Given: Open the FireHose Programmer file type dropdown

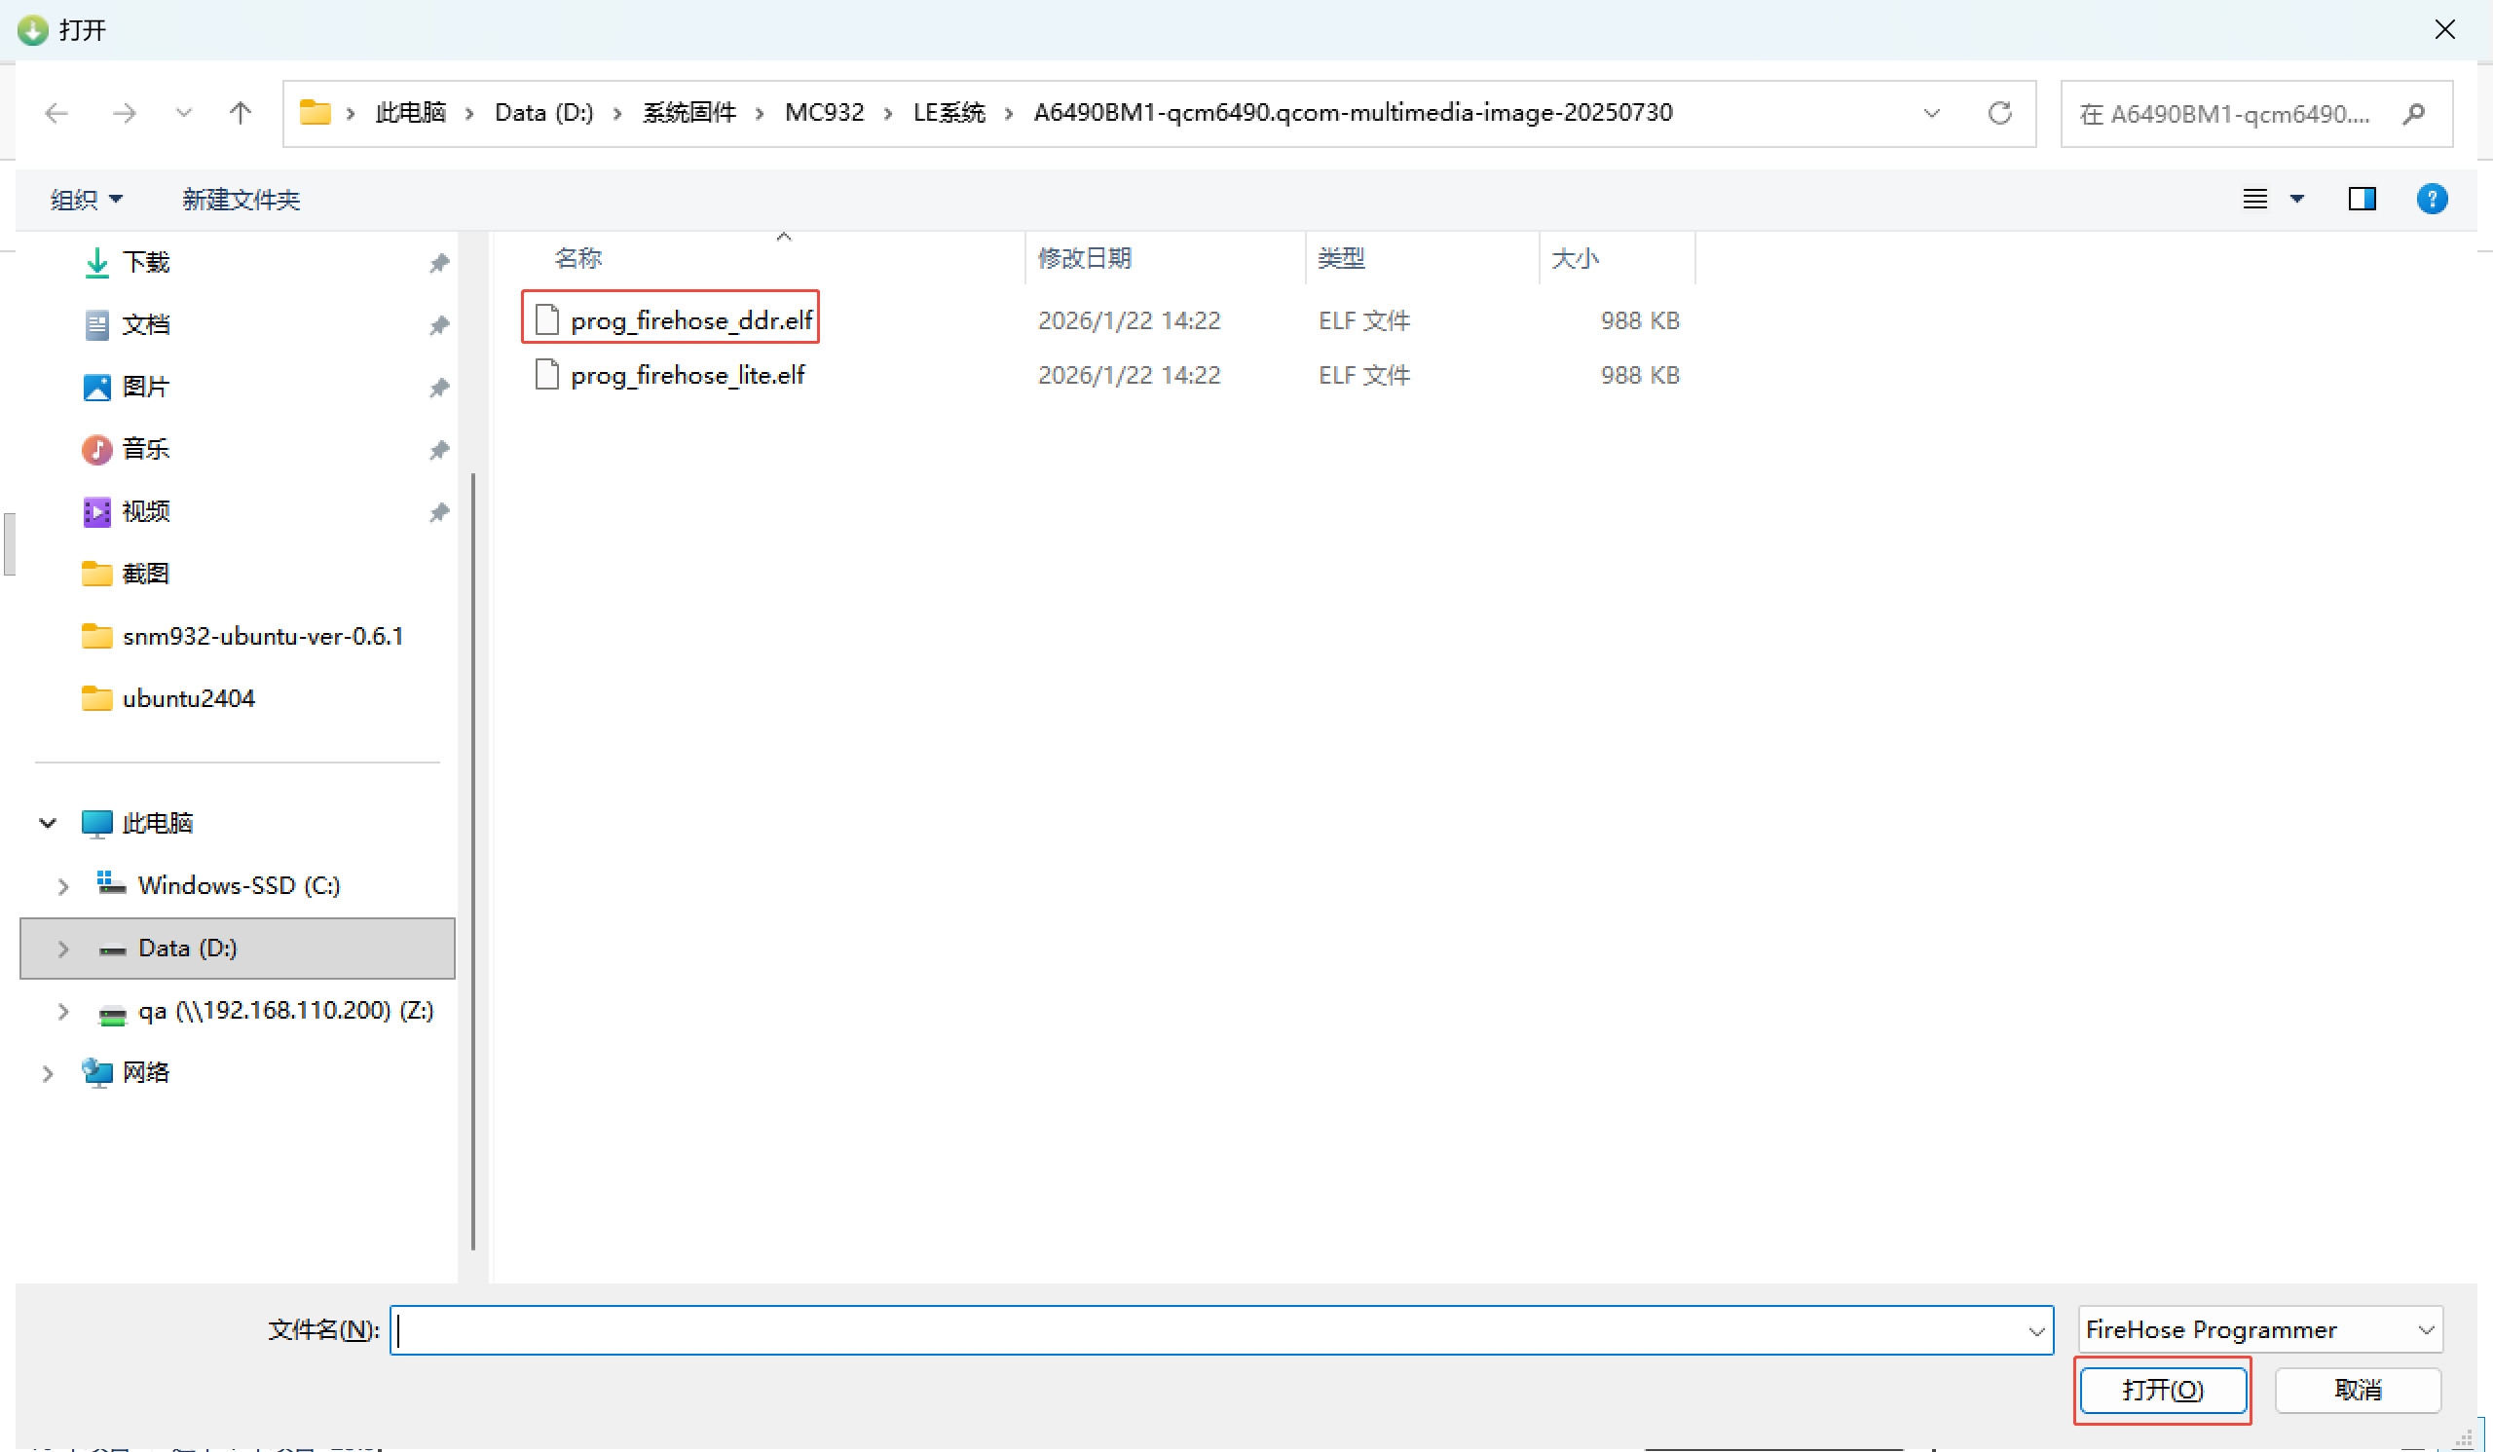Looking at the screenshot, I should click(x=2259, y=1330).
